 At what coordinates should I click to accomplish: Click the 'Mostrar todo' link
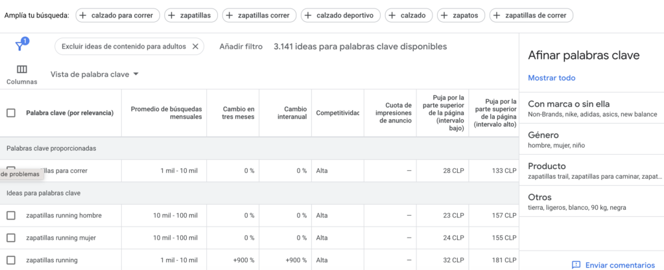(x=551, y=78)
